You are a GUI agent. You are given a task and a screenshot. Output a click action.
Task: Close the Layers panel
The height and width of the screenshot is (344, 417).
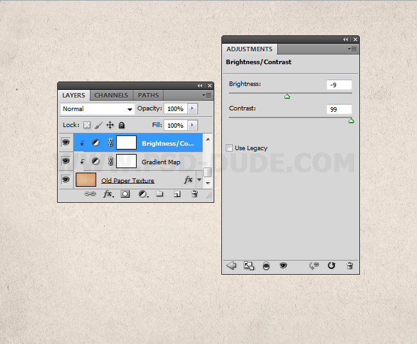tap(210, 85)
